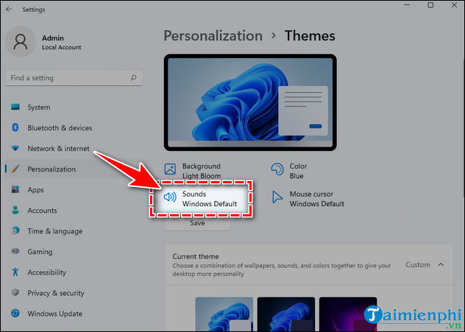This screenshot has height=332, width=465.
Task: Open Privacy & security settings
Action: point(74,293)
